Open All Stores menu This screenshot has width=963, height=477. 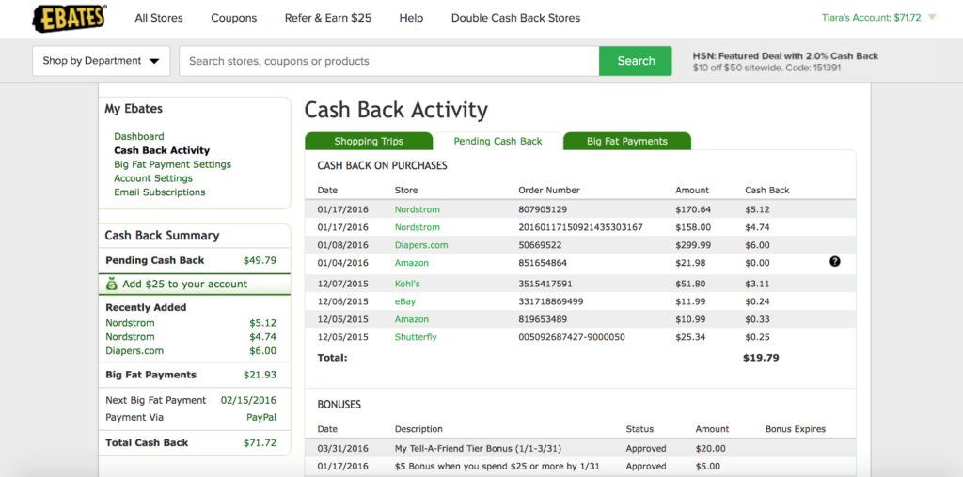(x=159, y=18)
